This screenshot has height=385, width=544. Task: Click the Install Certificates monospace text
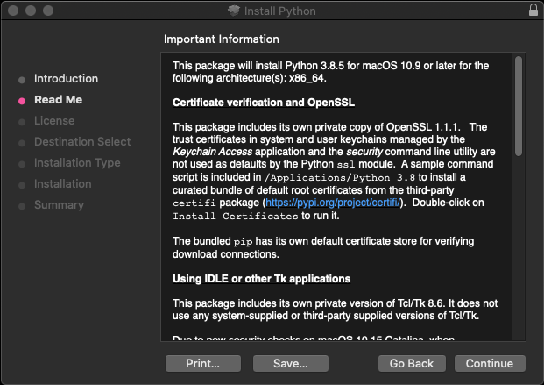[236, 216]
